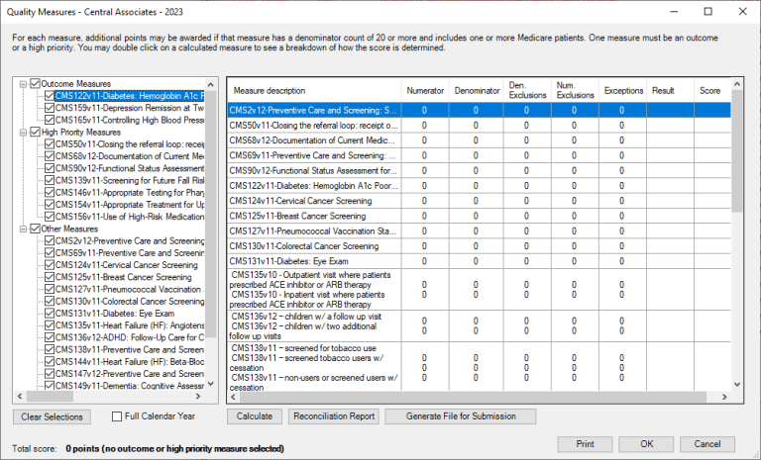The height and width of the screenshot is (460, 761).
Task: Uncheck CMS50v11-Closing the referral loop tree checkbox
Action: click(49, 144)
